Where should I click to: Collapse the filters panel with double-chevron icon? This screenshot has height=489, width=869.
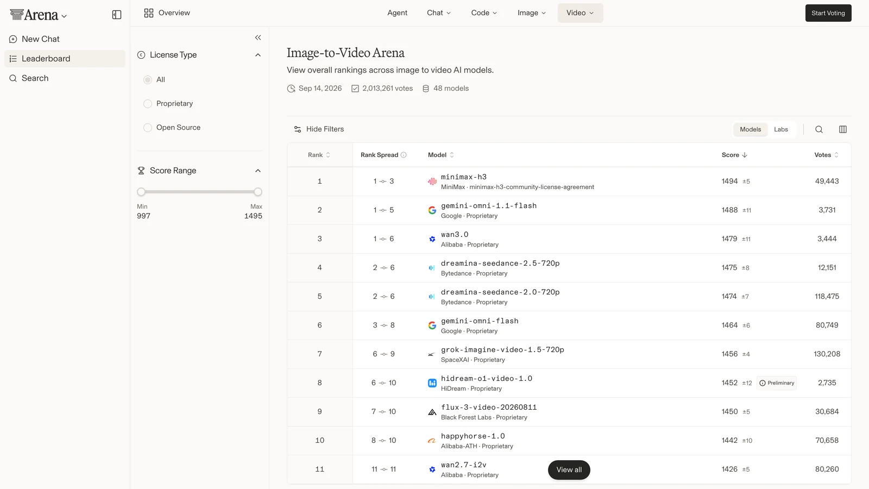click(x=258, y=37)
